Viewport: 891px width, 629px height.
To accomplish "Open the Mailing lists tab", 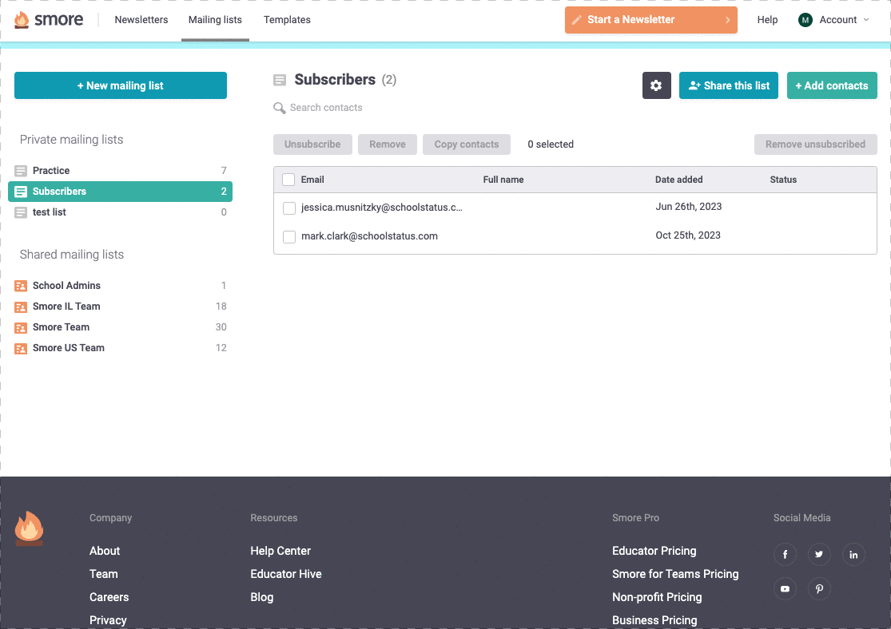I will (216, 20).
